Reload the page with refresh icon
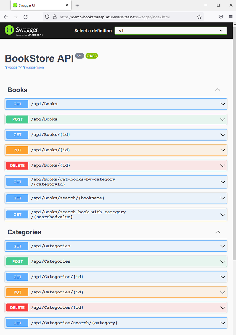 (x=25, y=17)
